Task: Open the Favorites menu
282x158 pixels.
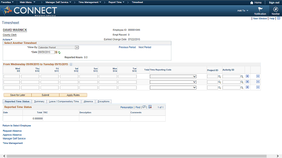Action: click(7, 2)
